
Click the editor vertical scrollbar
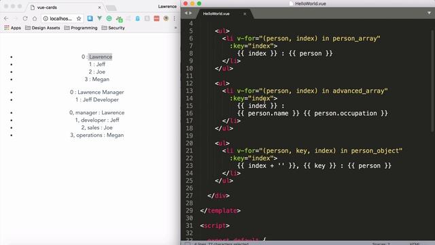coord(432,80)
